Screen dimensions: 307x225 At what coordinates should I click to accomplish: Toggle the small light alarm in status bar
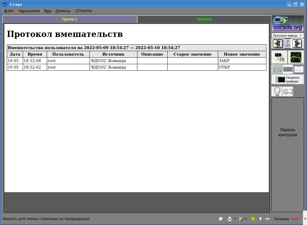261,219
